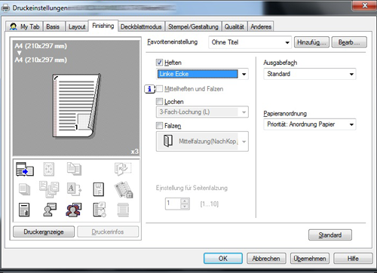Open the Favoriteneinstellung 'Ohne Titel' dropdown
Image resolution: width=377 pixels, height=273 pixels.
coord(250,42)
